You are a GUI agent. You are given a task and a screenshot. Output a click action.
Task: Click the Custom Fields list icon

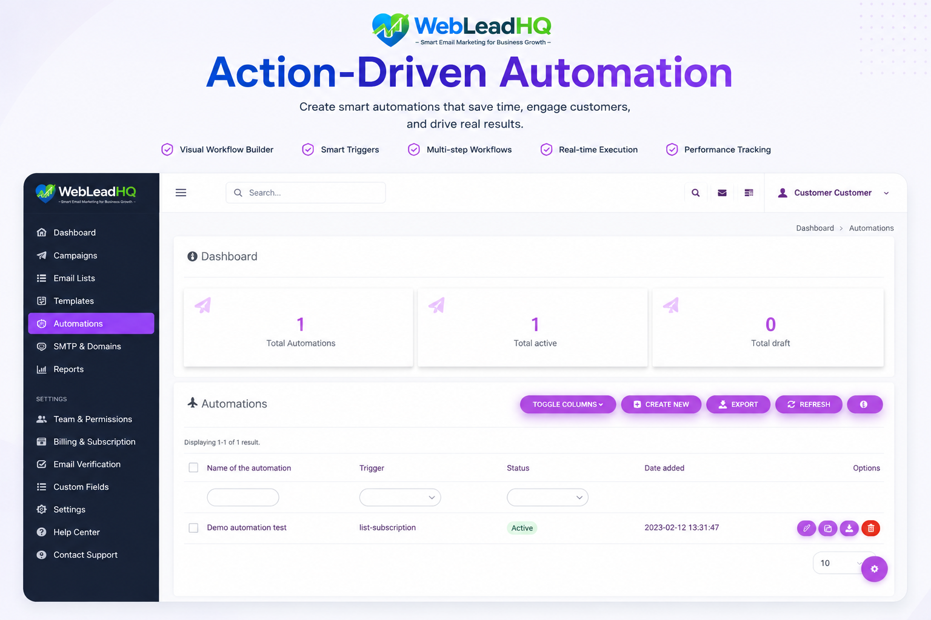coord(41,487)
